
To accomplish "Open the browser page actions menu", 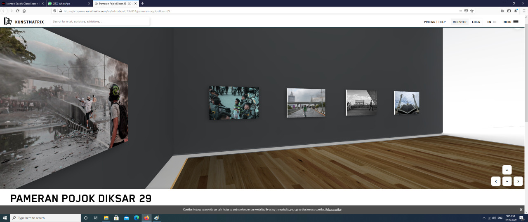I will pyautogui.click(x=460, y=11).
